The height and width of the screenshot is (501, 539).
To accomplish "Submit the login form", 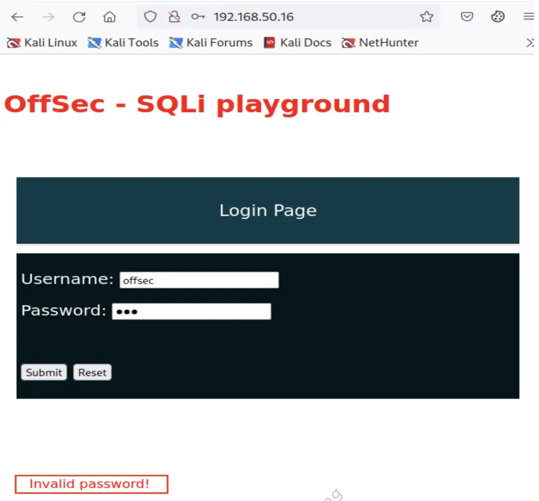I will coord(44,372).
